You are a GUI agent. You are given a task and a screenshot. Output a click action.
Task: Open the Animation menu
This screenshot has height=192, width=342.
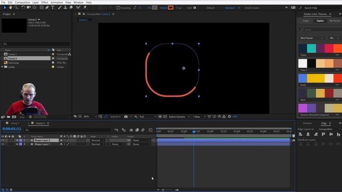pos(57,2)
